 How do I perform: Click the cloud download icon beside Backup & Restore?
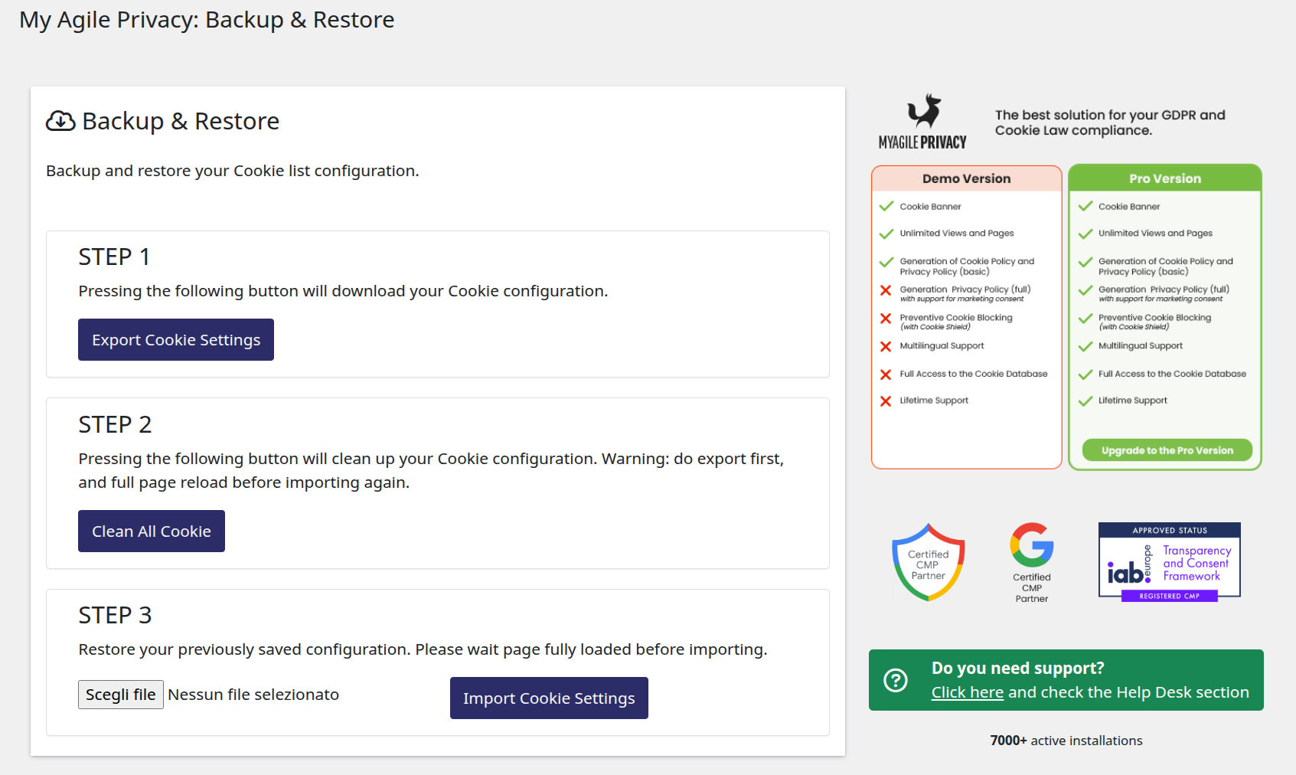(59, 120)
